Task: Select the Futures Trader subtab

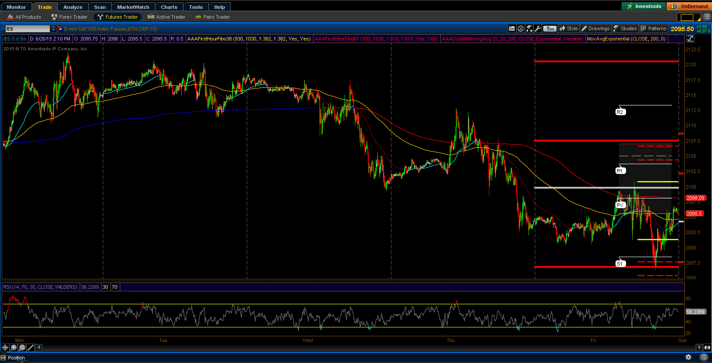Action: point(118,17)
